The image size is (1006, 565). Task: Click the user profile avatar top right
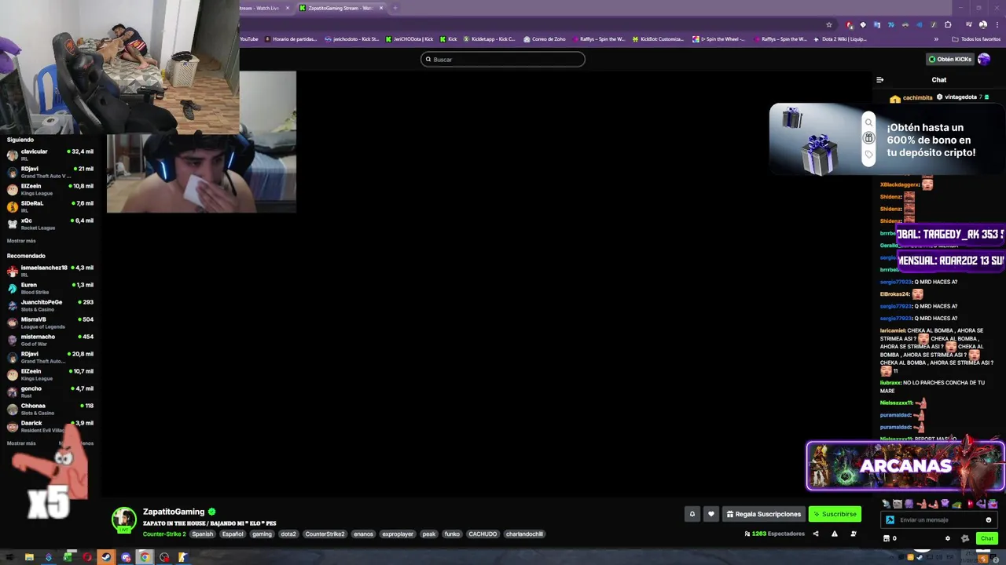(x=984, y=59)
